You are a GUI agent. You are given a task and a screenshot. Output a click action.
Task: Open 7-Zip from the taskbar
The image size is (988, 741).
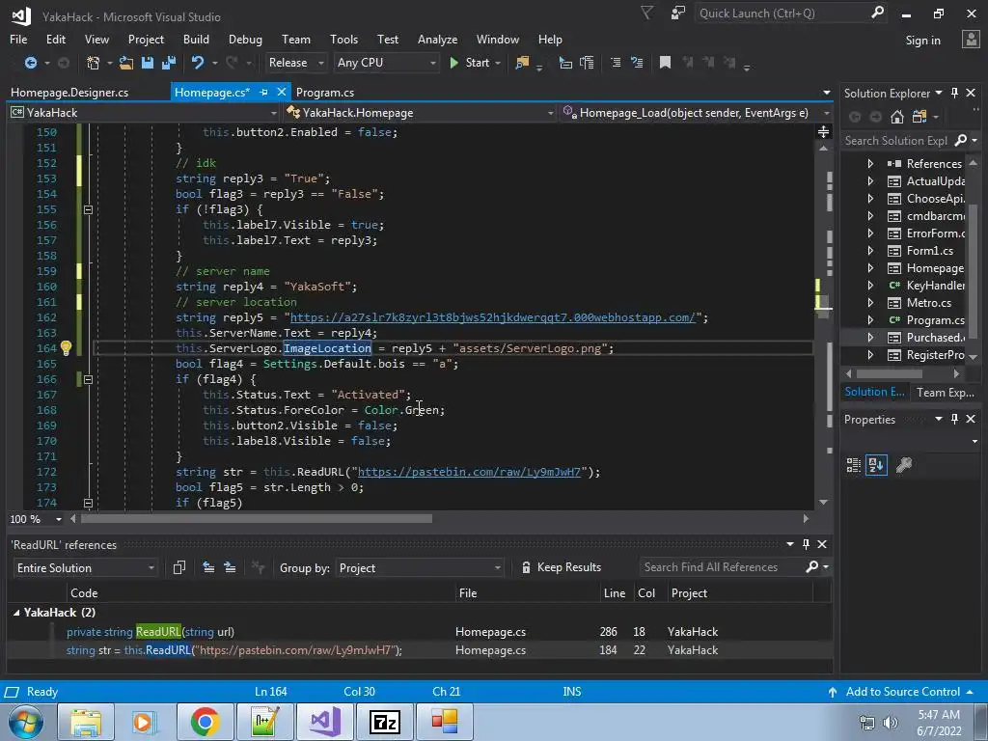click(x=384, y=722)
